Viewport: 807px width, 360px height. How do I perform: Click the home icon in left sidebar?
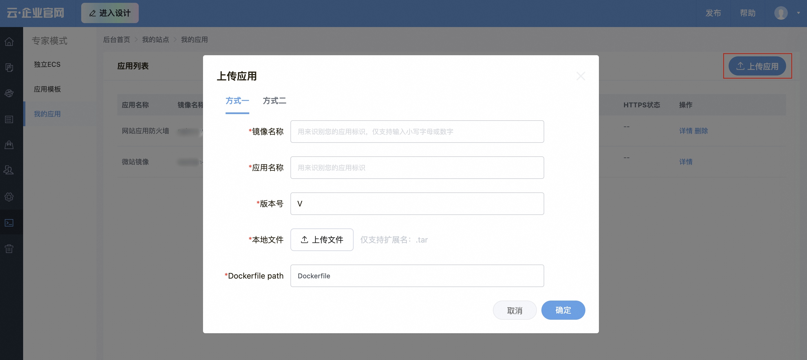9,42
